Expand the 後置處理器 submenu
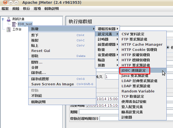Screen dimensions: 173x128 point(107,55)
